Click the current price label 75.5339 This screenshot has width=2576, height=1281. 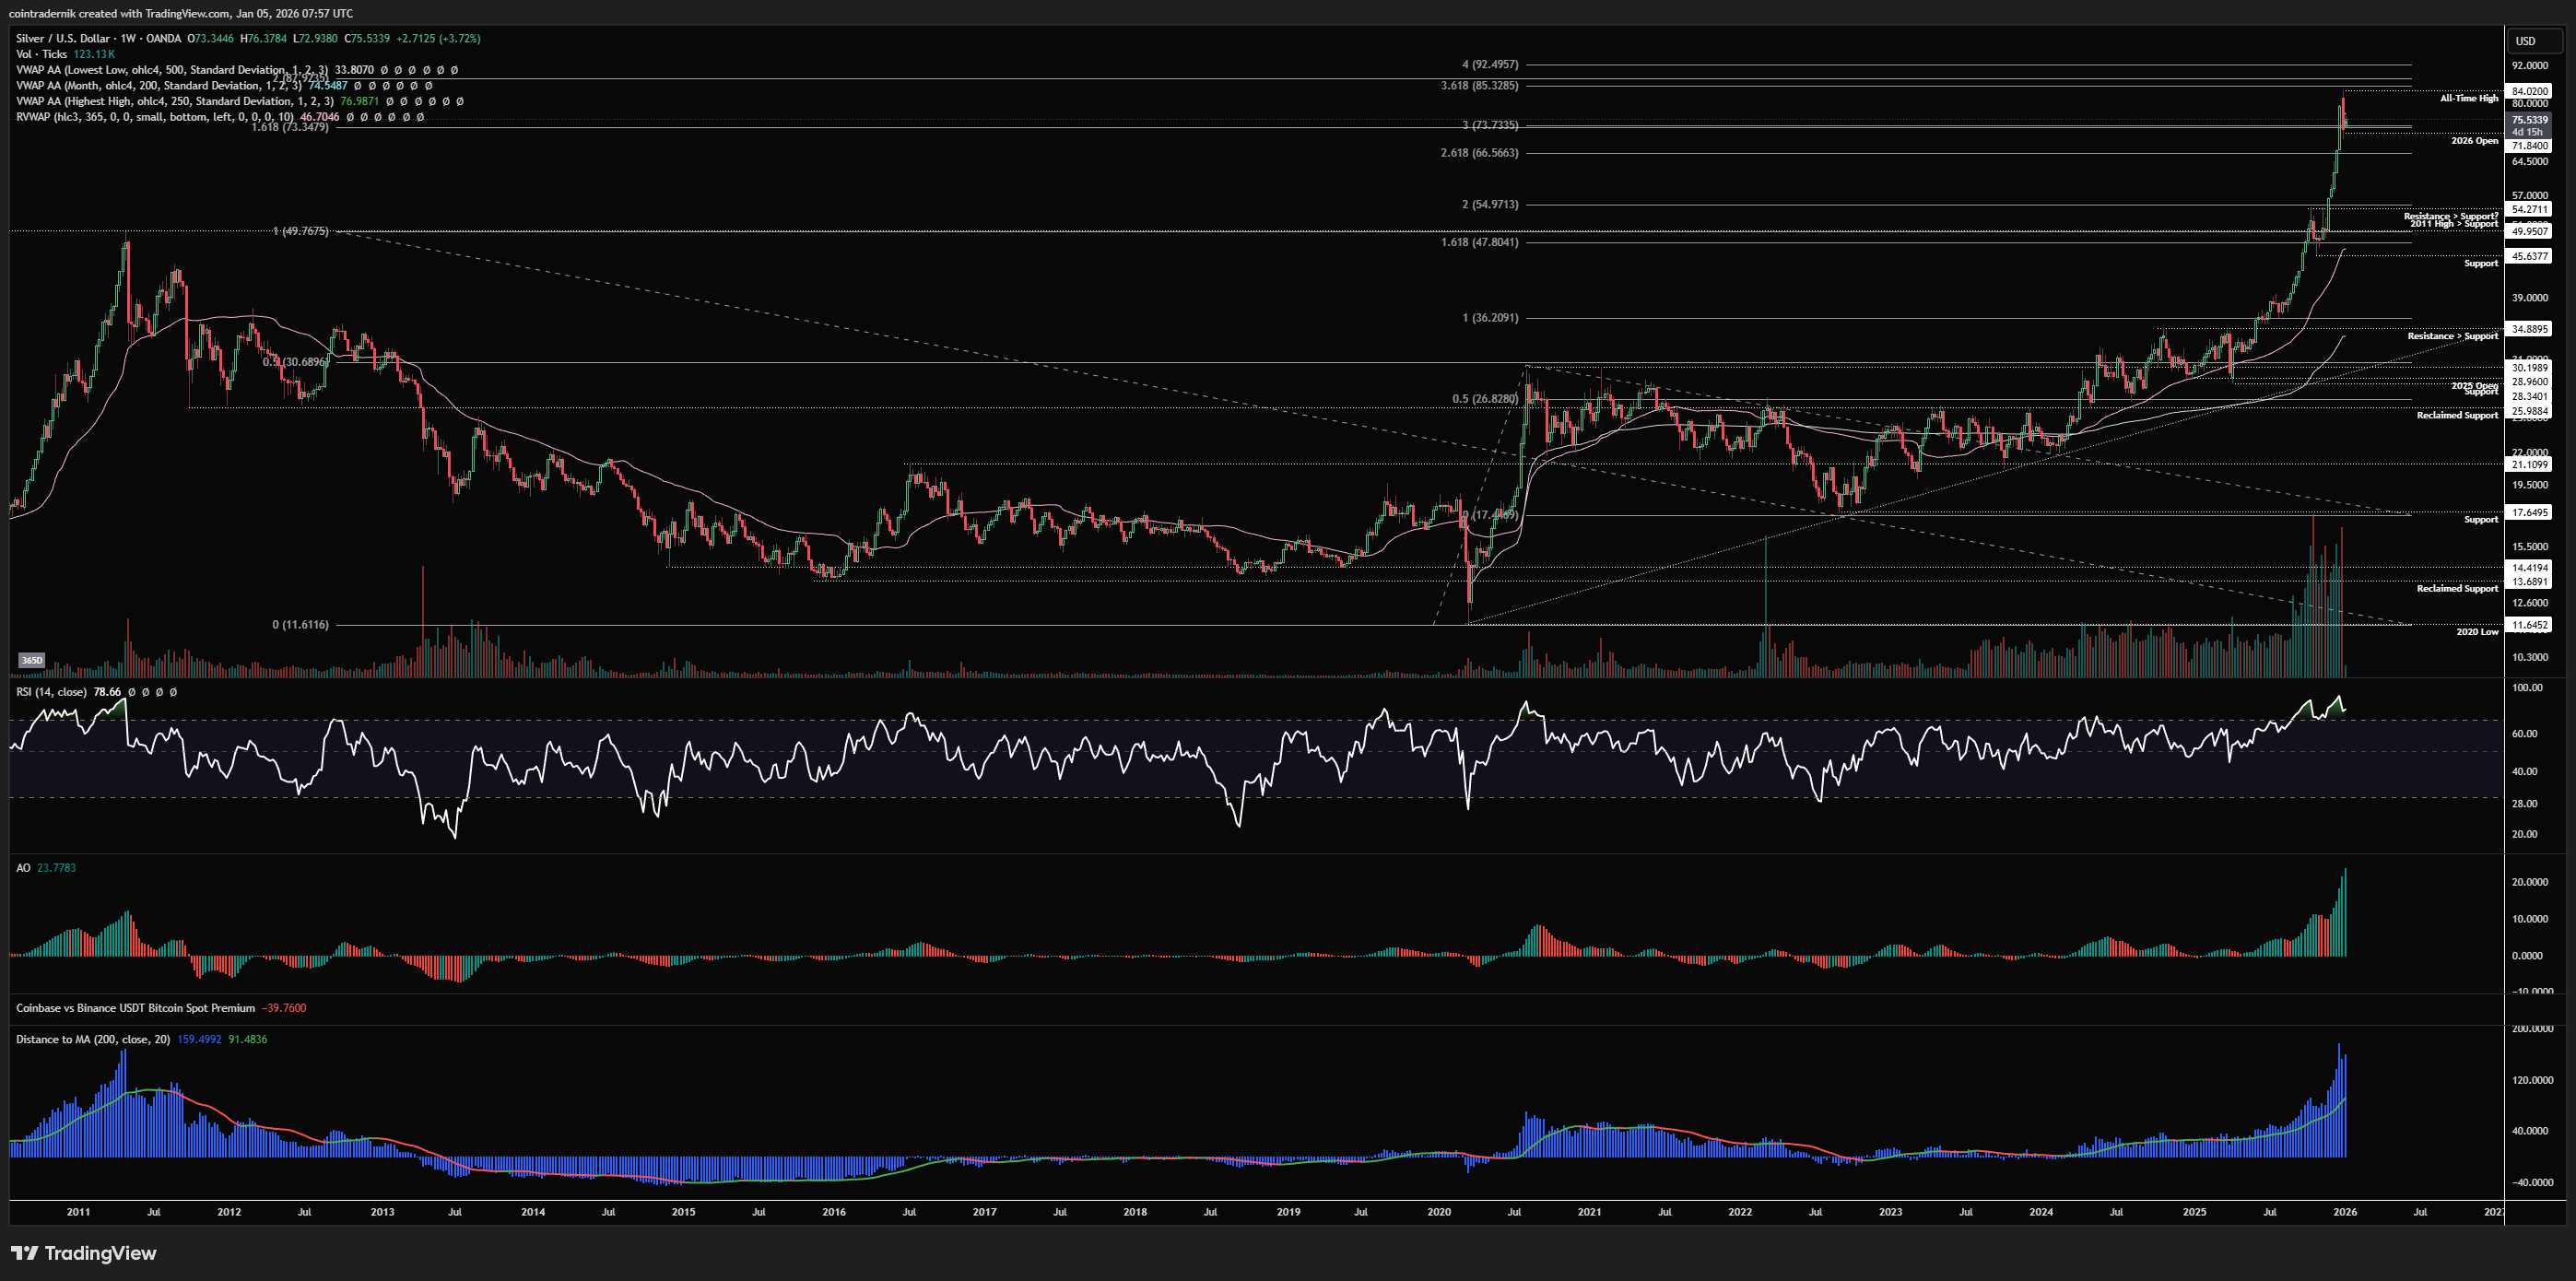tap(2529, 120)
